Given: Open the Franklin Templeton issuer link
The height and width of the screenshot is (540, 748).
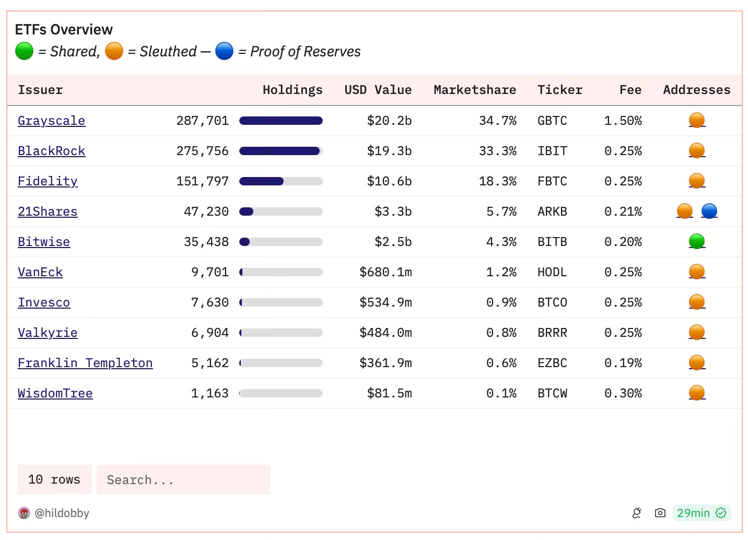Looking at the screenshot, I should (85, 363).
